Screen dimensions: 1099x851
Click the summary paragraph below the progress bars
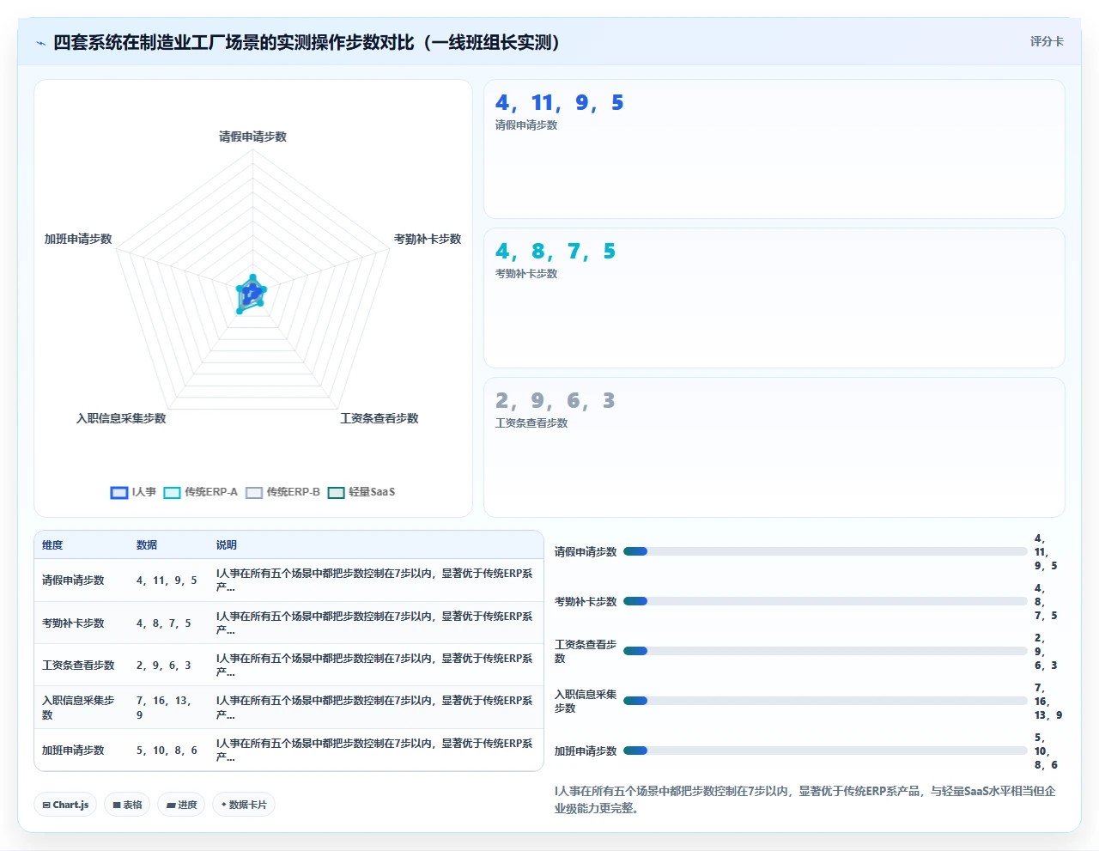(805, 799)
